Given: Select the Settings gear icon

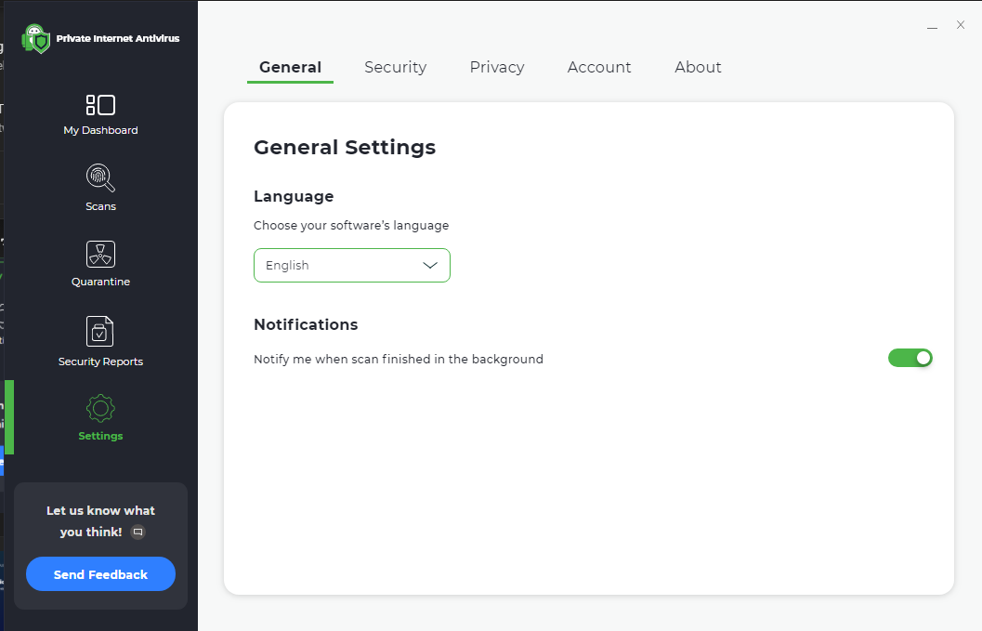Looking at the screenshot, I should pos(100,409).
